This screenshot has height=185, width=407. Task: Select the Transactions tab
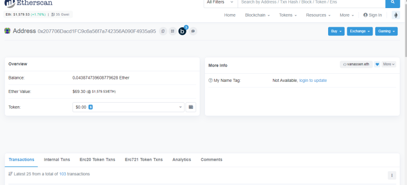(21, 160)
